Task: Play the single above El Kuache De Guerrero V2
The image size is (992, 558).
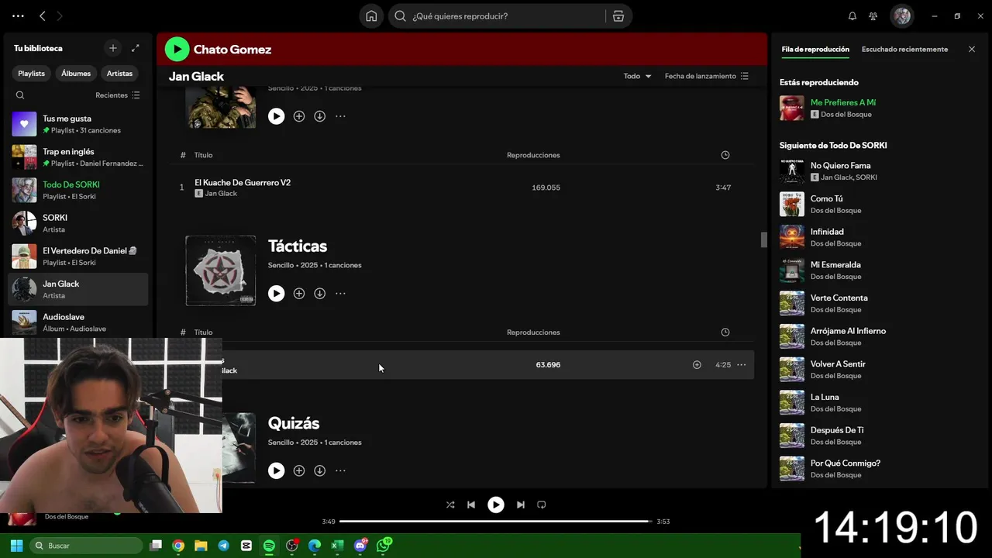Action: [277, 116]
